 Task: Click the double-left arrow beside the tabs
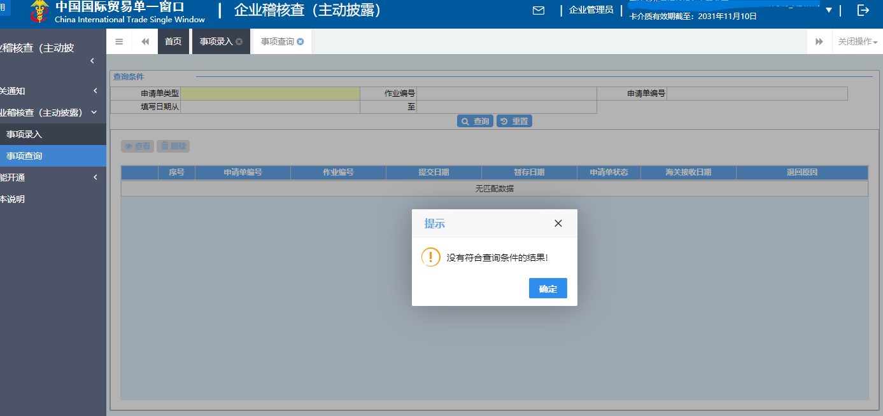[x=145, y=41]
